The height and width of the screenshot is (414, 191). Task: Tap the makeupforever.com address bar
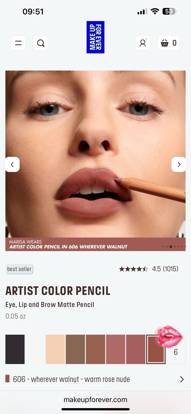95,400
